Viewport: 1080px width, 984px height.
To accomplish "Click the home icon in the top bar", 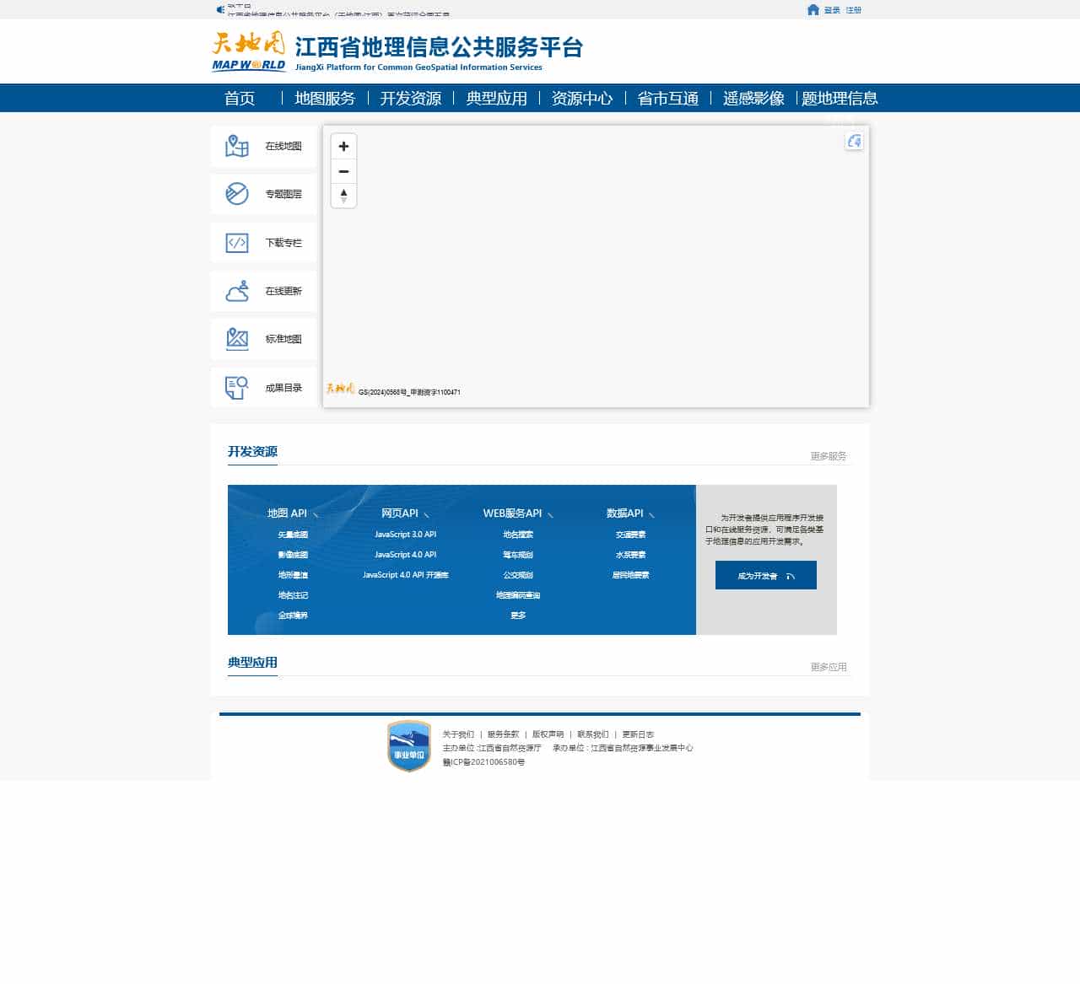I will (x=812, y=9).
